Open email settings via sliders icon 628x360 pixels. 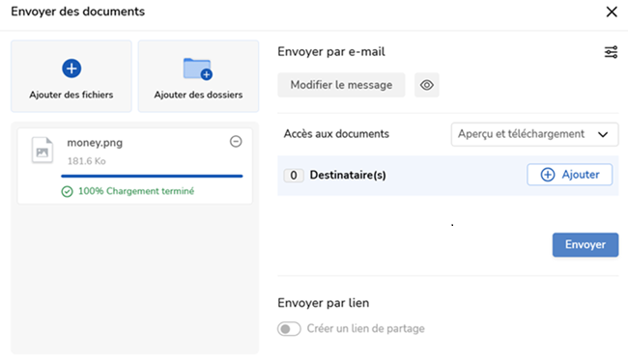point(611,52)
